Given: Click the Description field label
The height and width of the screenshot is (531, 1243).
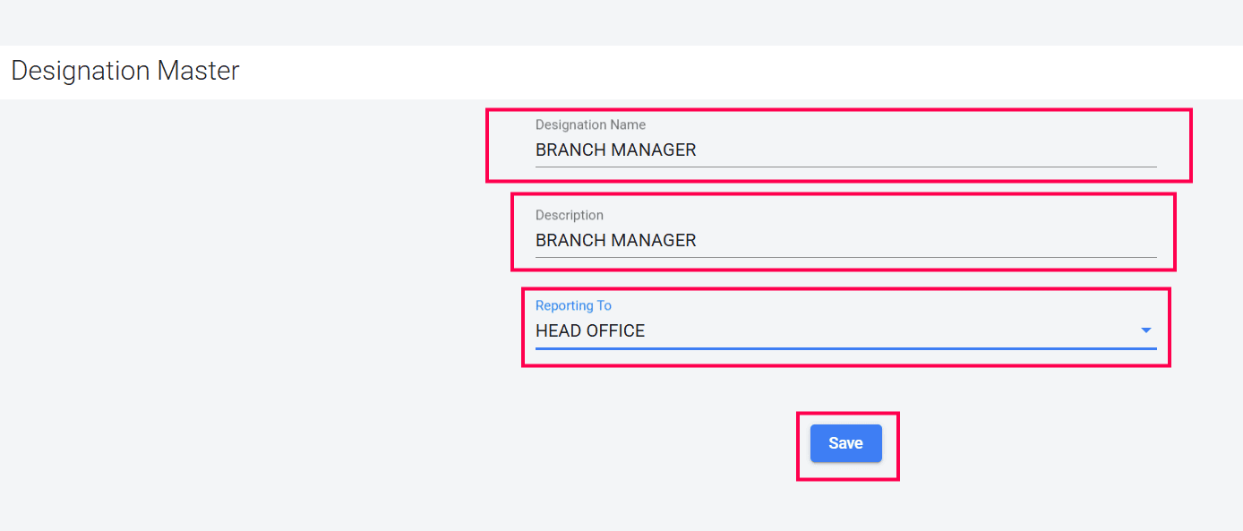Looking at the screenshot, I should (570, 216).
